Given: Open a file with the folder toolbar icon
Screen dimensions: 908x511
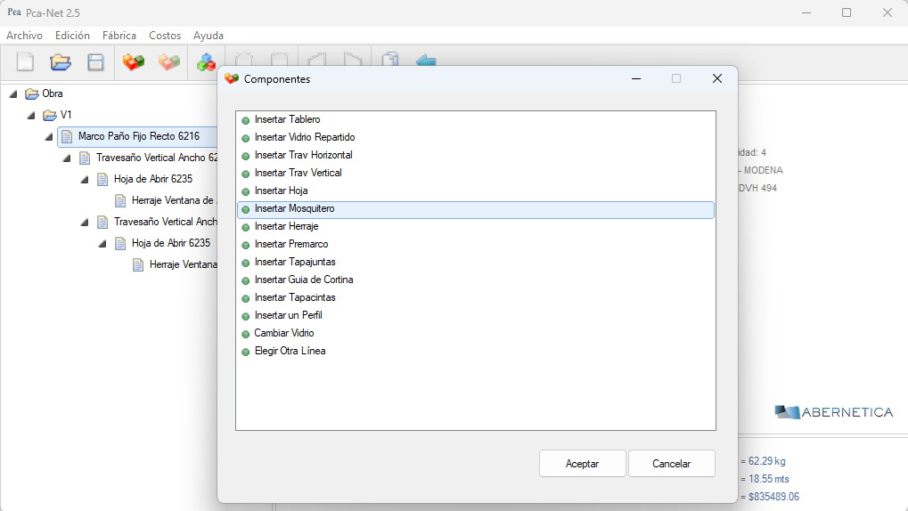Looking at the screenshot, I should tap(61, 62).
